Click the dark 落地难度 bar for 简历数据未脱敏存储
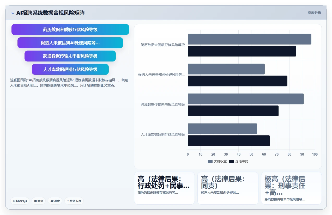 [x=242, y=51]
